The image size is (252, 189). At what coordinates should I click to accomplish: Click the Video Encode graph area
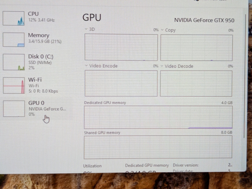coord(121,83)
